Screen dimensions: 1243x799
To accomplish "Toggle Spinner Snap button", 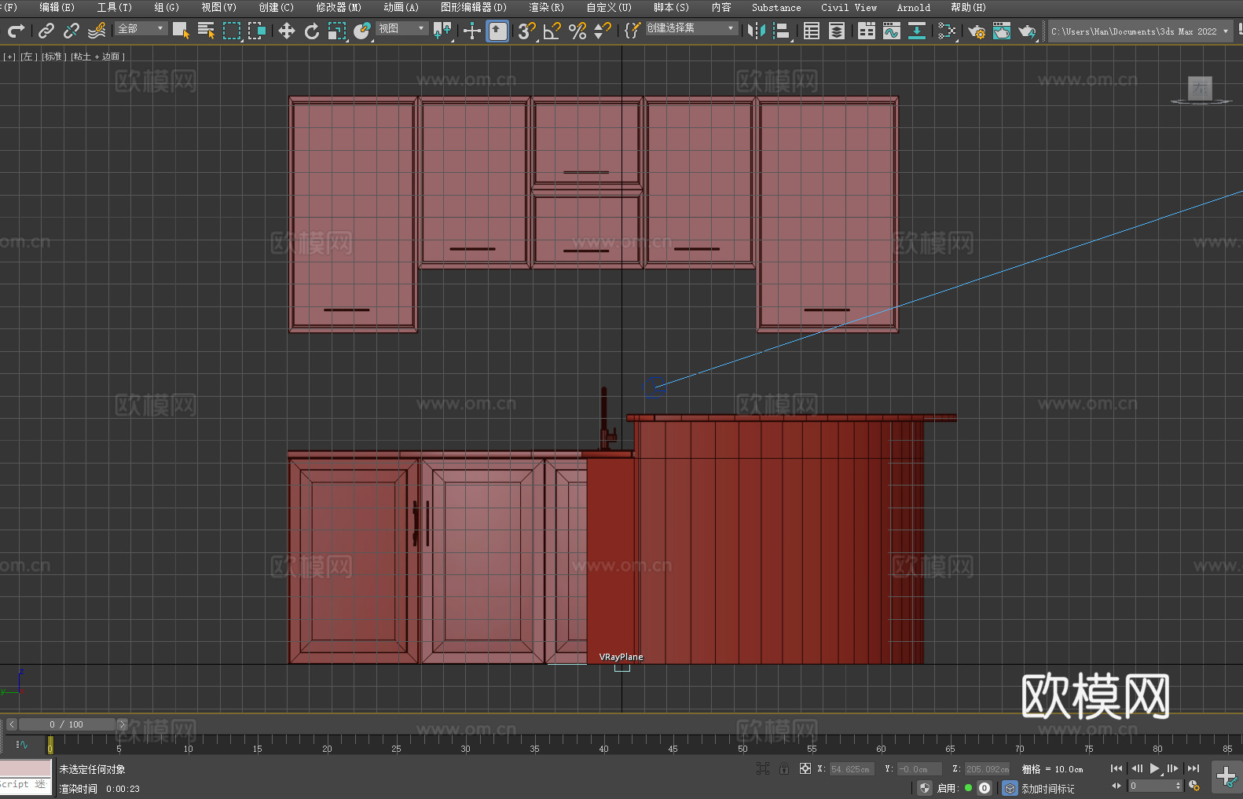I will tap(603, 31).
